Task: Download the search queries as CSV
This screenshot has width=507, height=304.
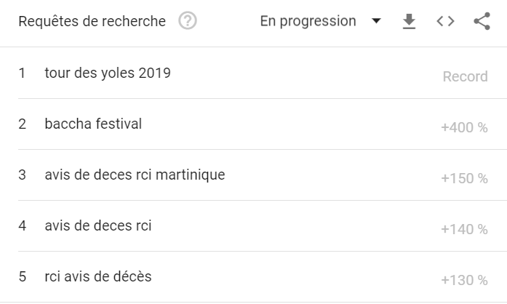Action: coord(409,21)
